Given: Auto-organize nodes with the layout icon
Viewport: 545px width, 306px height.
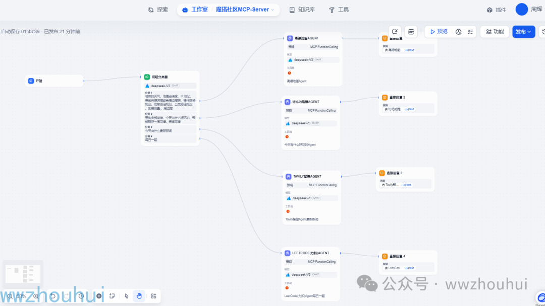Looking at the screenshot, I should [x=153, y=296].
